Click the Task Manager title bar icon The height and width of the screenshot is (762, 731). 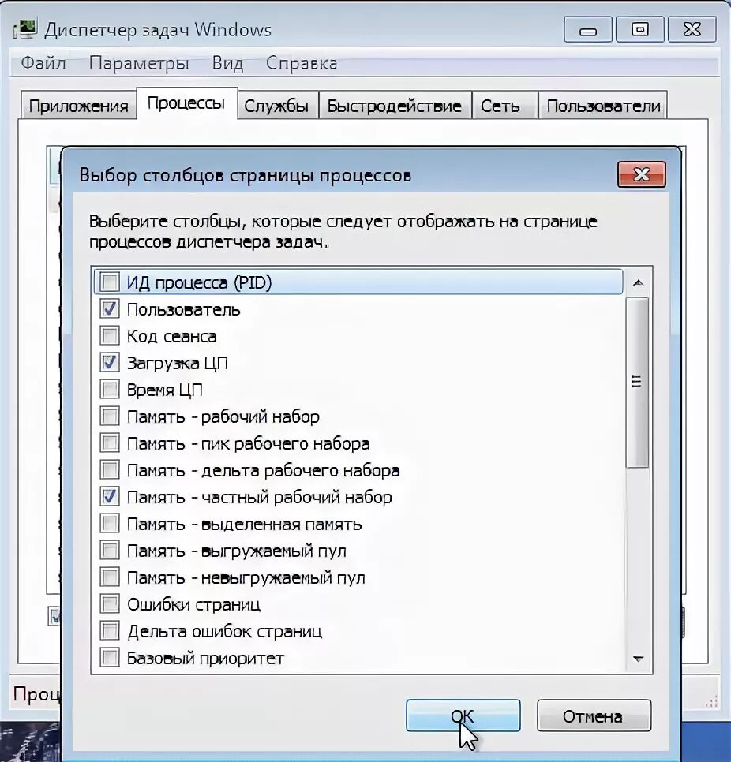pyautogui.click(x=24, y=29)
